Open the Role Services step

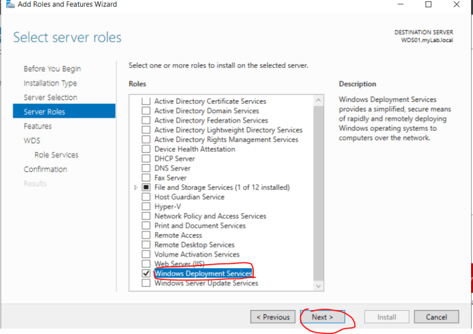pyautogui.click(x=56, y=155)
